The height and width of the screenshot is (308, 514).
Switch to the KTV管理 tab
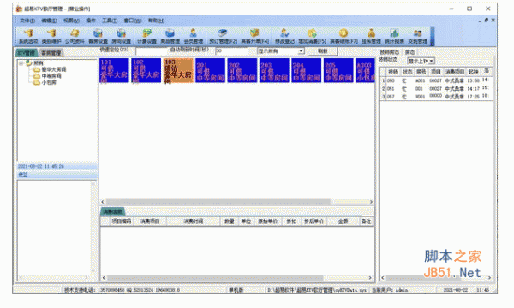[x=27, y=53]
